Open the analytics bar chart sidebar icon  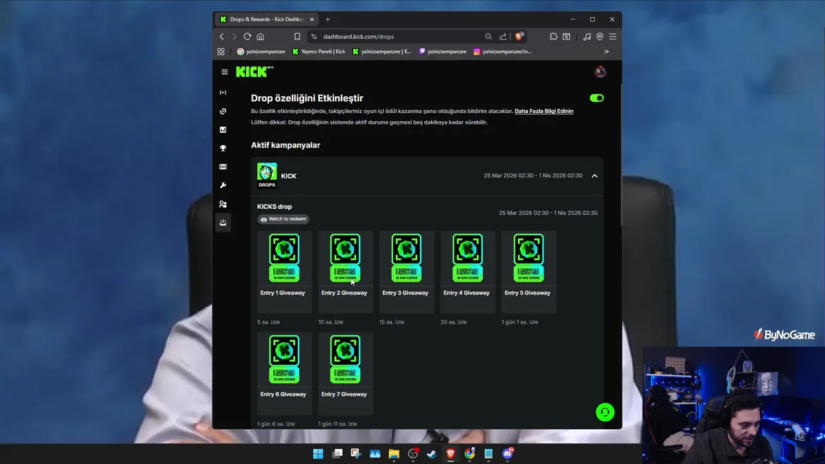pyautogui.click(x=223, y=130)
